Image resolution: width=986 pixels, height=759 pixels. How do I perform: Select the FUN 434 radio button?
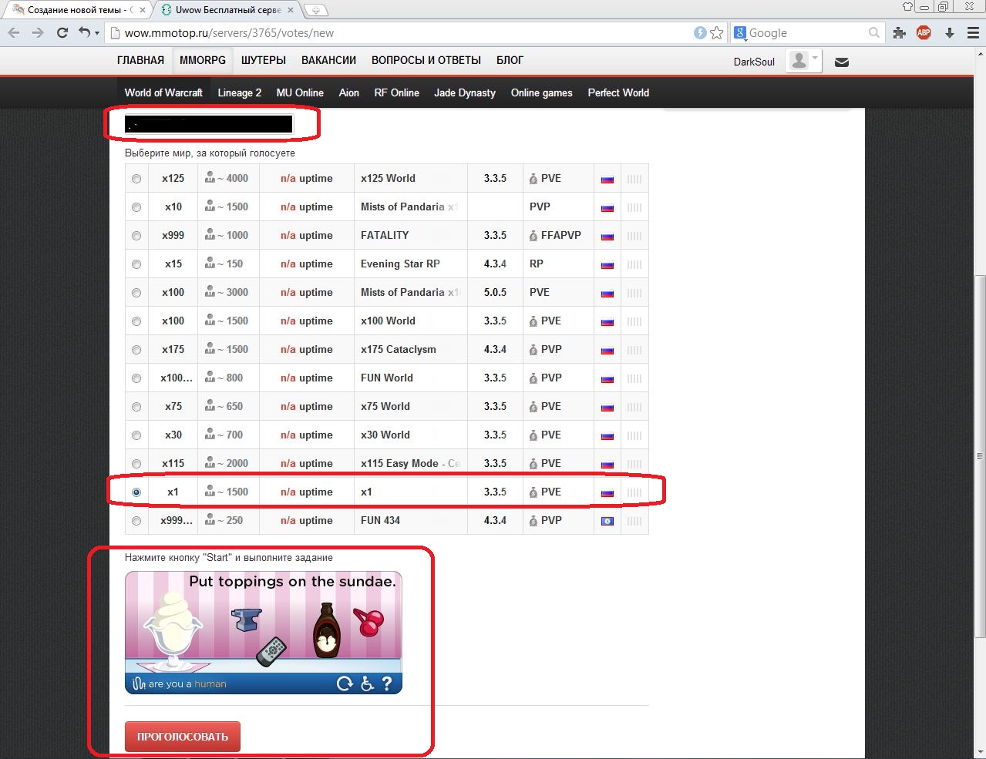coord(136,521)
